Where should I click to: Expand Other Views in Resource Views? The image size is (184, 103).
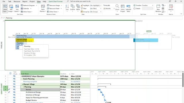(x=53, y=12)
